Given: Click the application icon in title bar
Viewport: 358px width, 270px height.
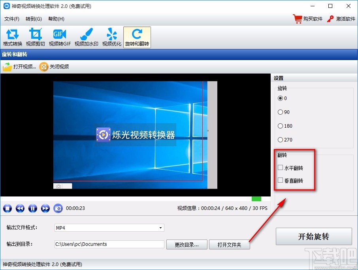Looking at the screenshot, I should click(x=6, y=6).
